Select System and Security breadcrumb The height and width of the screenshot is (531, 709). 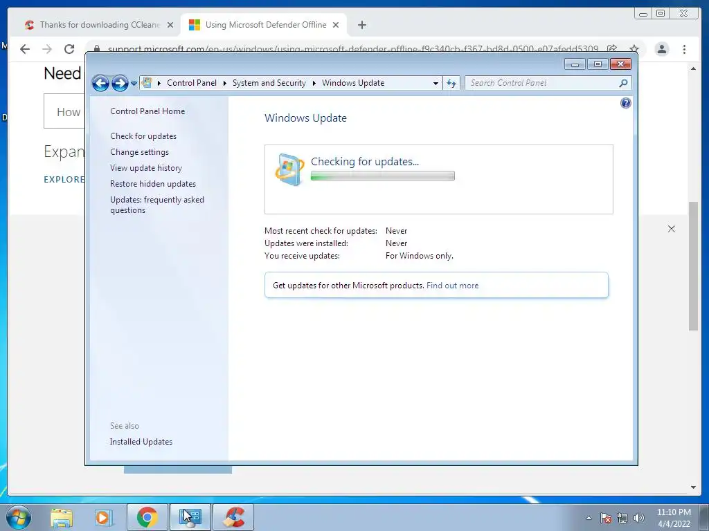pyautogui.click(x=269, y=83)
